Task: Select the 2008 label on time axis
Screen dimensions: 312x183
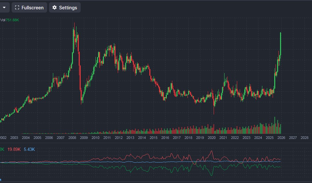Action: pyautogui.click(x=72, y=138)
